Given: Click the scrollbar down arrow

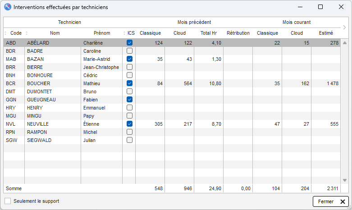Looking at the screenshot, I should click(345, 180).
